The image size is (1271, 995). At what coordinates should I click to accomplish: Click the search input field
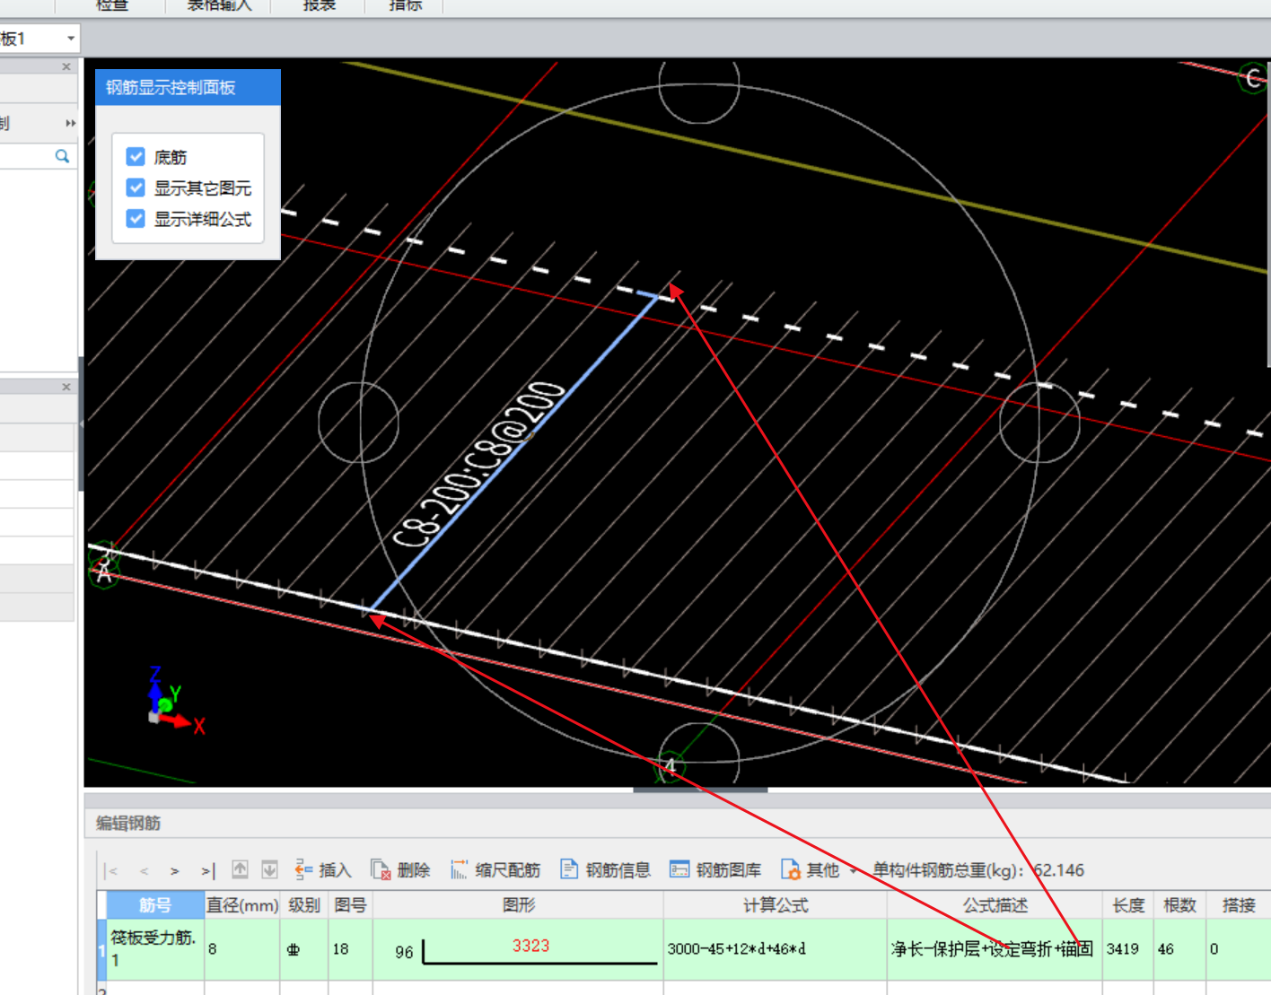coord(27,156)
